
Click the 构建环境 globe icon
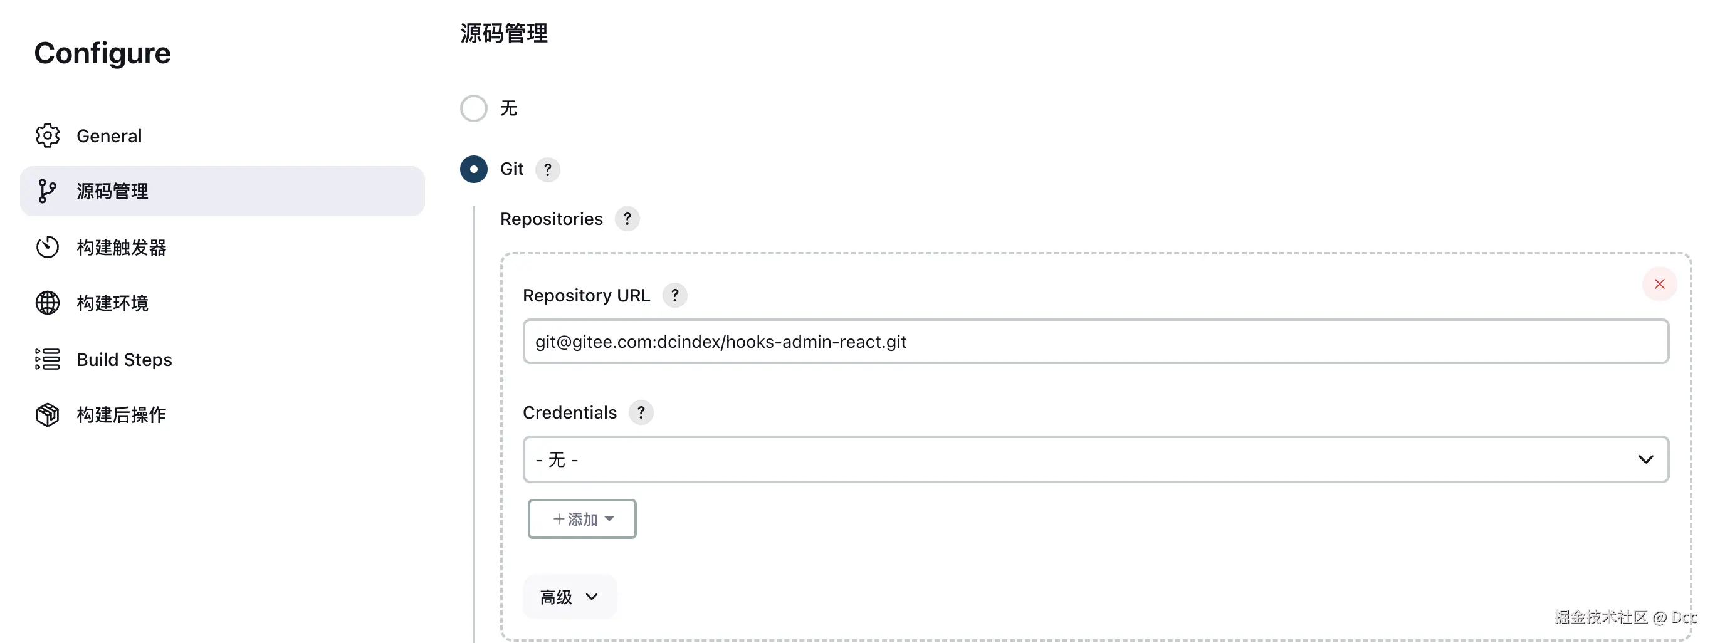[47, 303]
